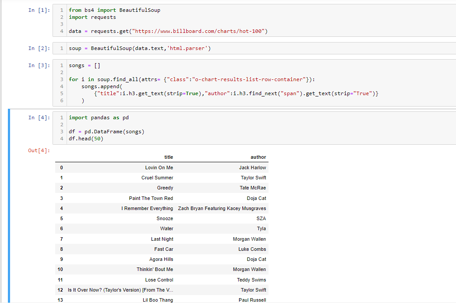Click the row index 0 label
The image size is (456, 303).
61,167
